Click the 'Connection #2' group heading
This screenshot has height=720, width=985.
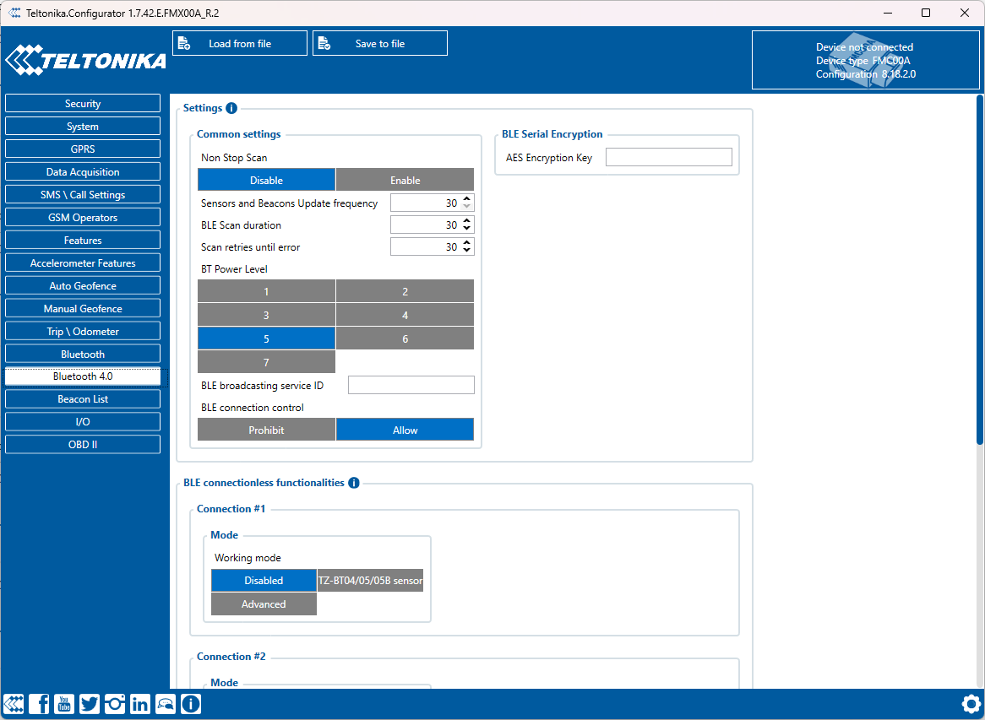click(231, 656)
